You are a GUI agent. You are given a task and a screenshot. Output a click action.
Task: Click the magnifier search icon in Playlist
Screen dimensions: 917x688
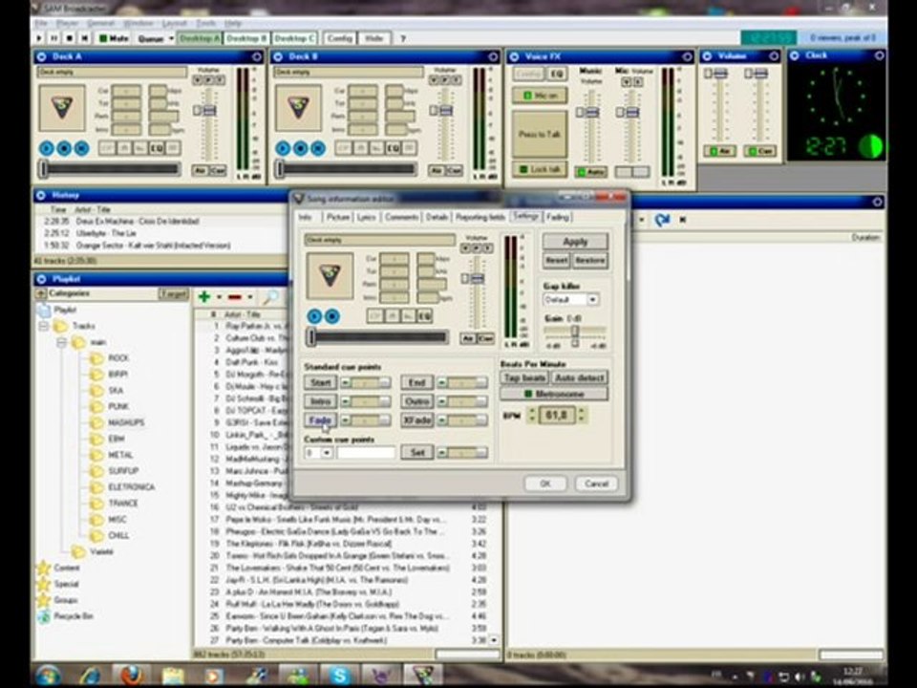(271, 297)
